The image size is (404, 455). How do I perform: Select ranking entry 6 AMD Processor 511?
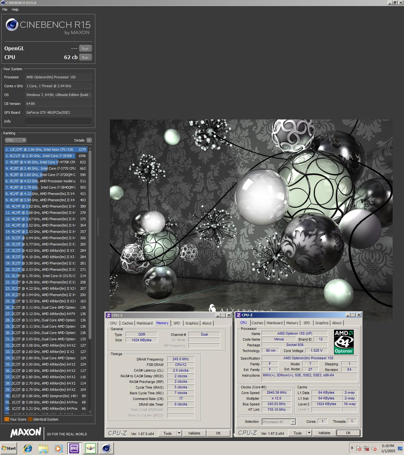point(46,181)
